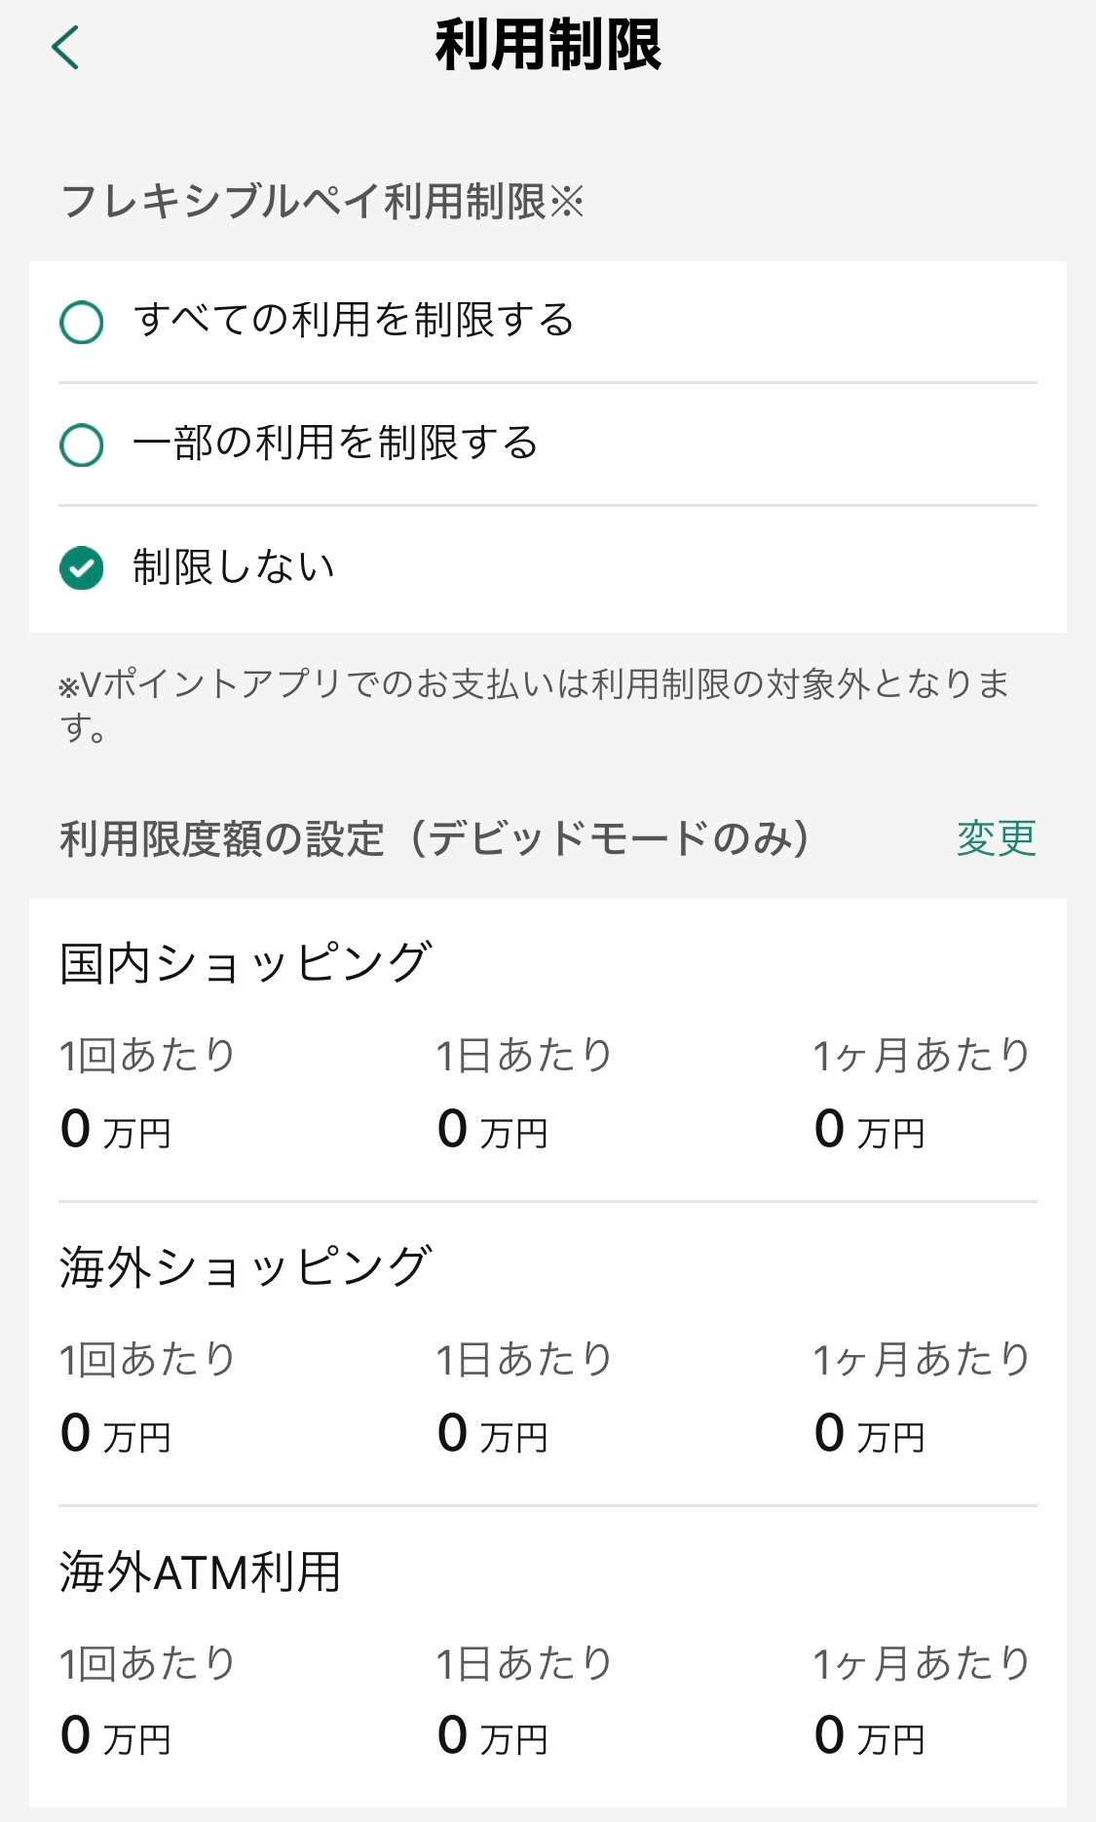Select the checked 制限しない option
This screenshot has height=1822, width=1096.
pyautogui.click(x=82, y=568)
